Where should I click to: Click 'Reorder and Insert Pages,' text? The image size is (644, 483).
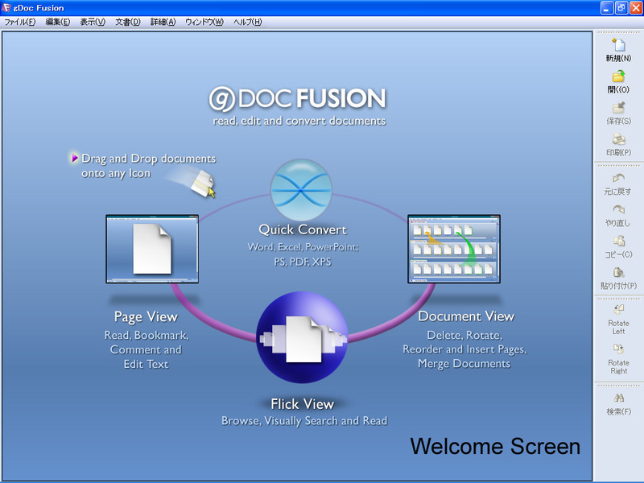(x=464, y=349)
